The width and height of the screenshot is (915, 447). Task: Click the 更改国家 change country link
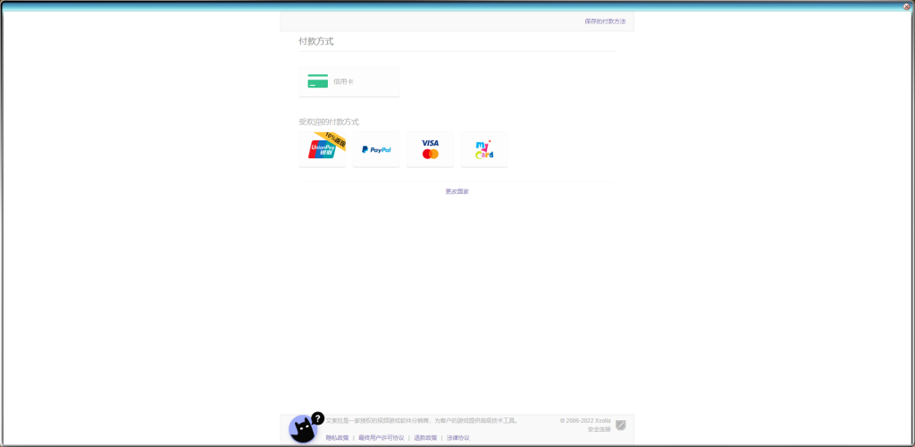point(457,191)
